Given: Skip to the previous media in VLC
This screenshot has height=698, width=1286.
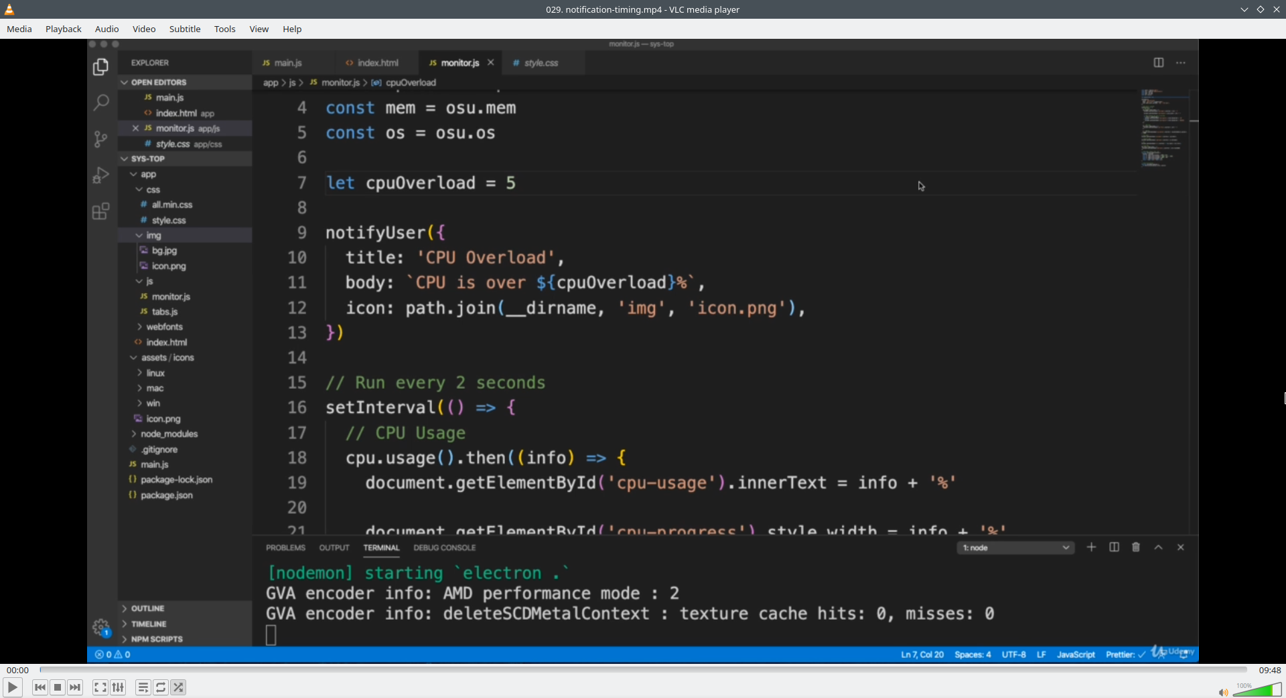Looking at the screenshot, I should pyautogui.click(x=40, y=687).
